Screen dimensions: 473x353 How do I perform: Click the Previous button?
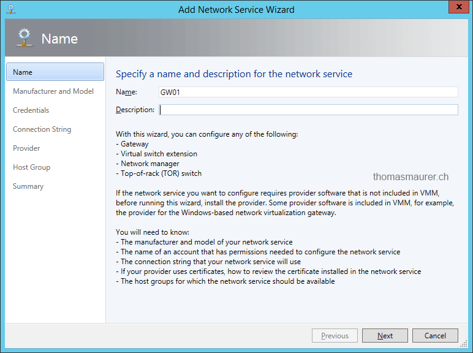(335, 336)
